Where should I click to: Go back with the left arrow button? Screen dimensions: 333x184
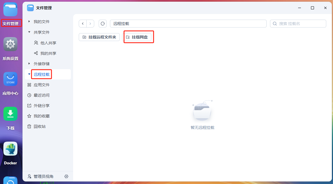point(83,24)
